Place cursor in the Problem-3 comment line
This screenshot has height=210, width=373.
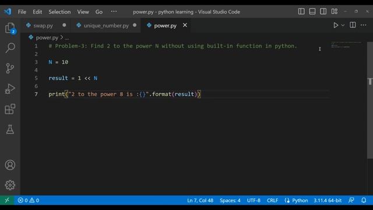point(173,46)
